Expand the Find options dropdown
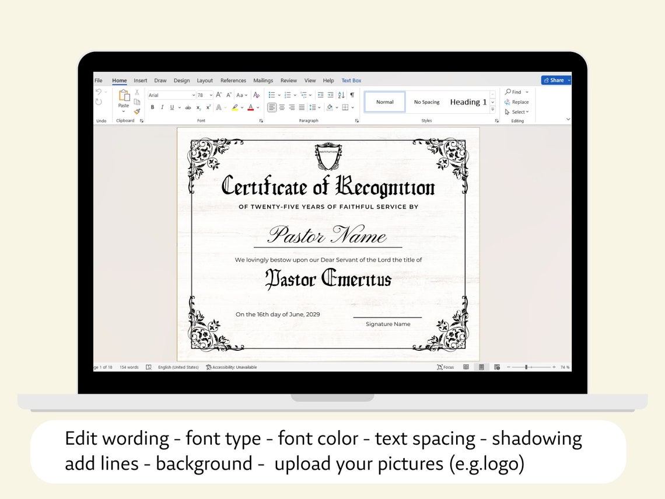Screen dimensions: 665x499 pos(528,92)
